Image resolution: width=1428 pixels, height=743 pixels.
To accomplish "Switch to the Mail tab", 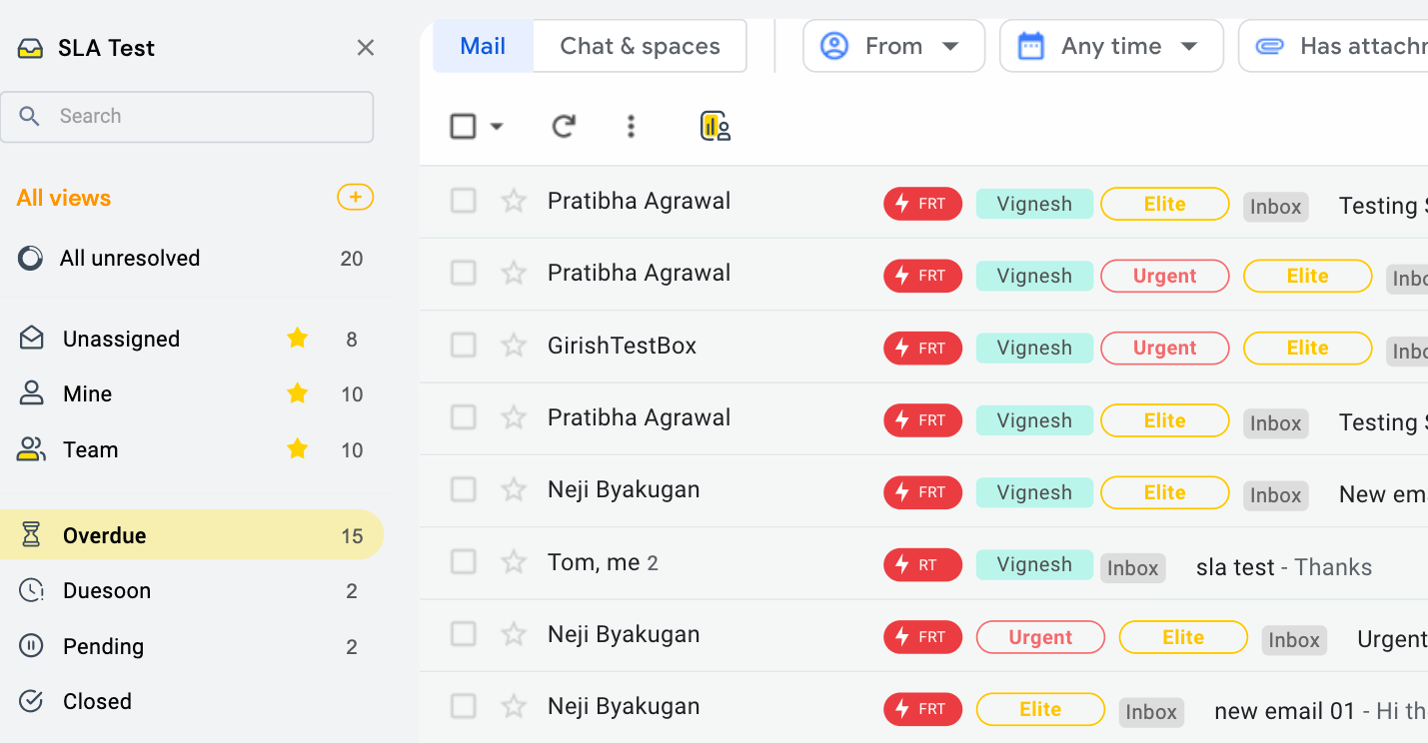I will pos(482,45).
